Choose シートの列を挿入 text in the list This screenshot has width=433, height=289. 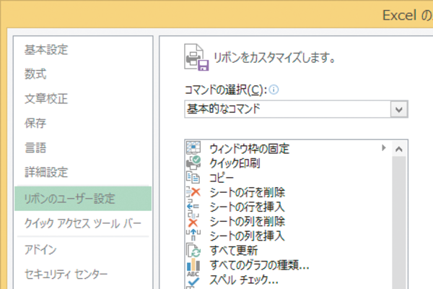point(247,236)
